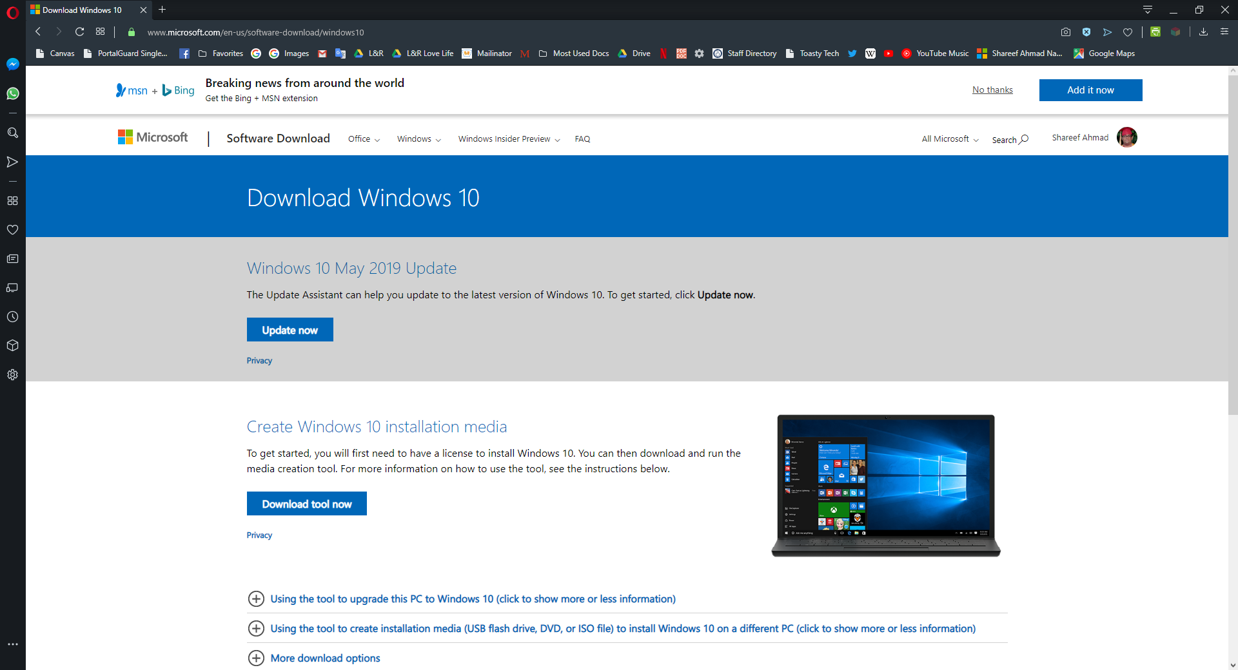Viewport: 1238px width, 670px height.
Task: Open Toasty Tech bookmark
Action: tap(812, 53)
